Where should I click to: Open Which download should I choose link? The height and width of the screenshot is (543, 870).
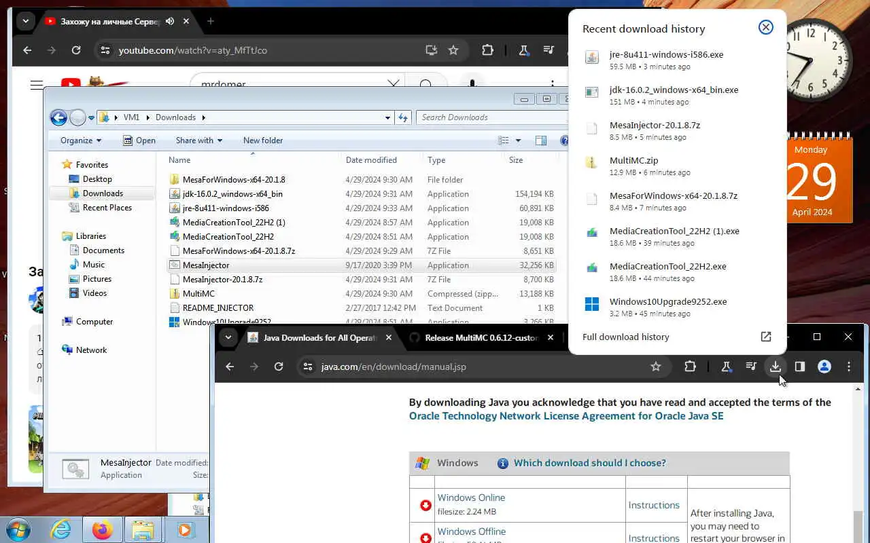pyautogui.click(x=590, y=463)
